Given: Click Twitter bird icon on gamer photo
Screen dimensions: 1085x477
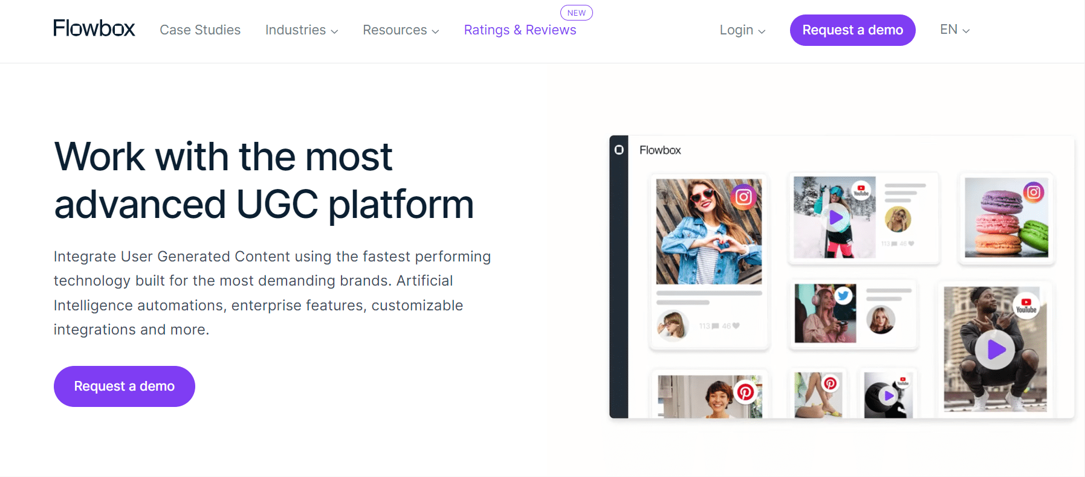Looking at the screenshot, I should [x=843, y=295].
